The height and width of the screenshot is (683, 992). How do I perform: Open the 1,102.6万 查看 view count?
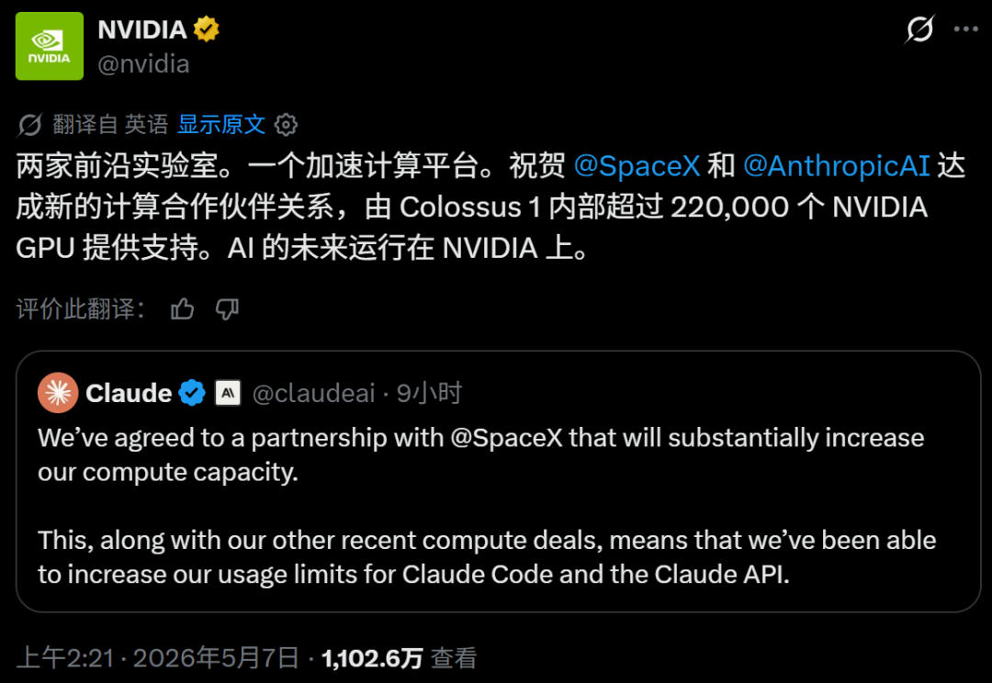(x=400, y=658)
